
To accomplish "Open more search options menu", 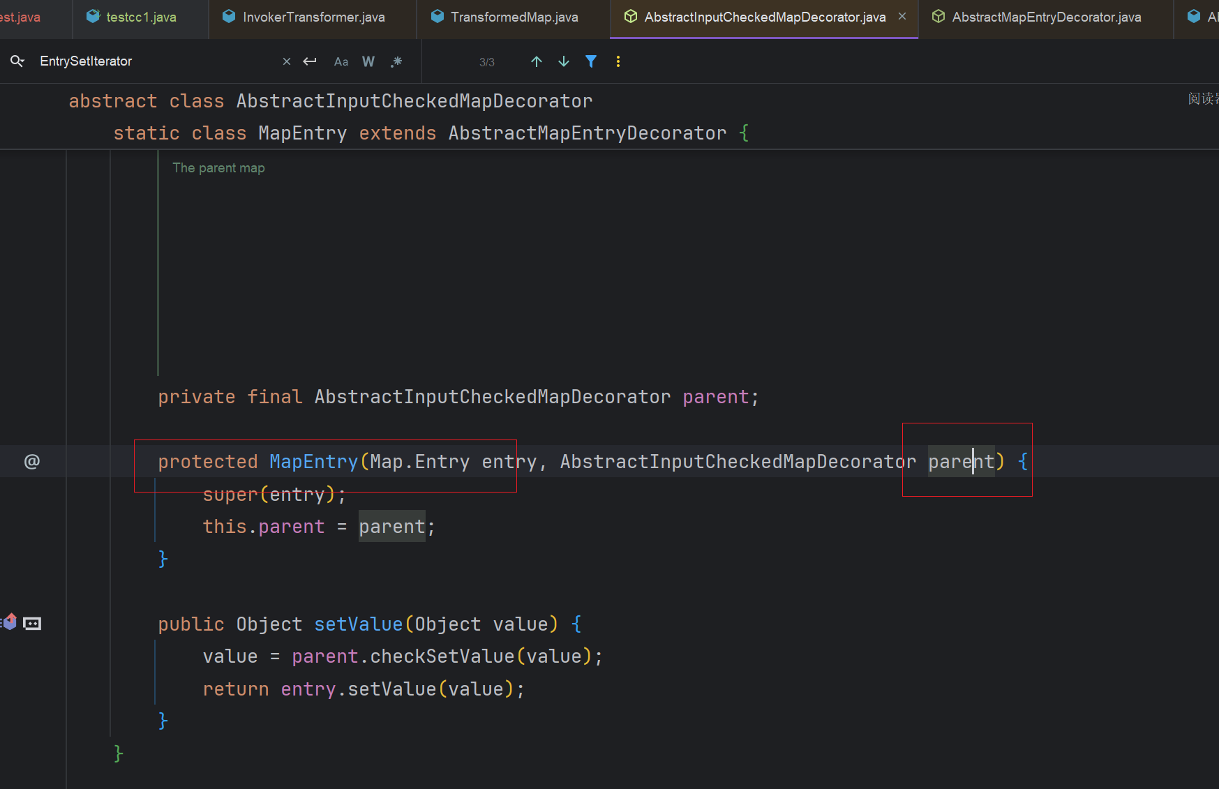I will point(618,61).
